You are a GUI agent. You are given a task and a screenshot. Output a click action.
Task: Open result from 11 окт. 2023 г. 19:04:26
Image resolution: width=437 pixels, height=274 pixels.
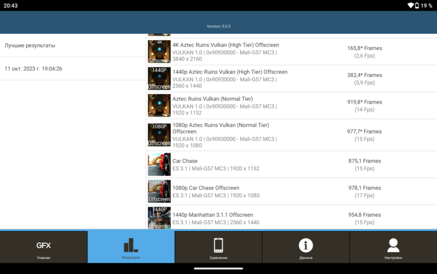[73, 68]
